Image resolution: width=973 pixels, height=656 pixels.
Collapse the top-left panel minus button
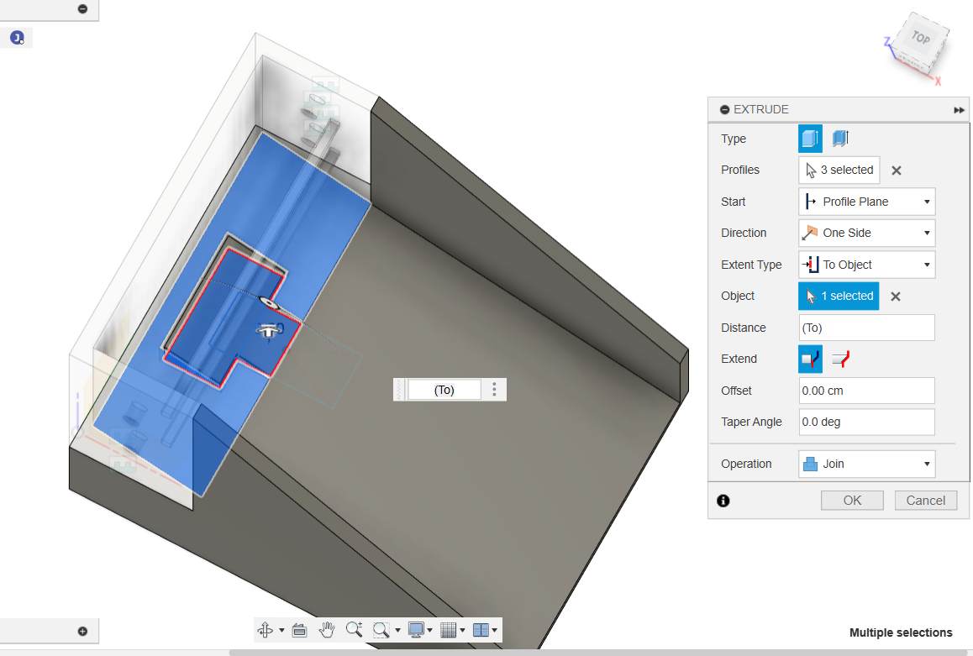82,8
